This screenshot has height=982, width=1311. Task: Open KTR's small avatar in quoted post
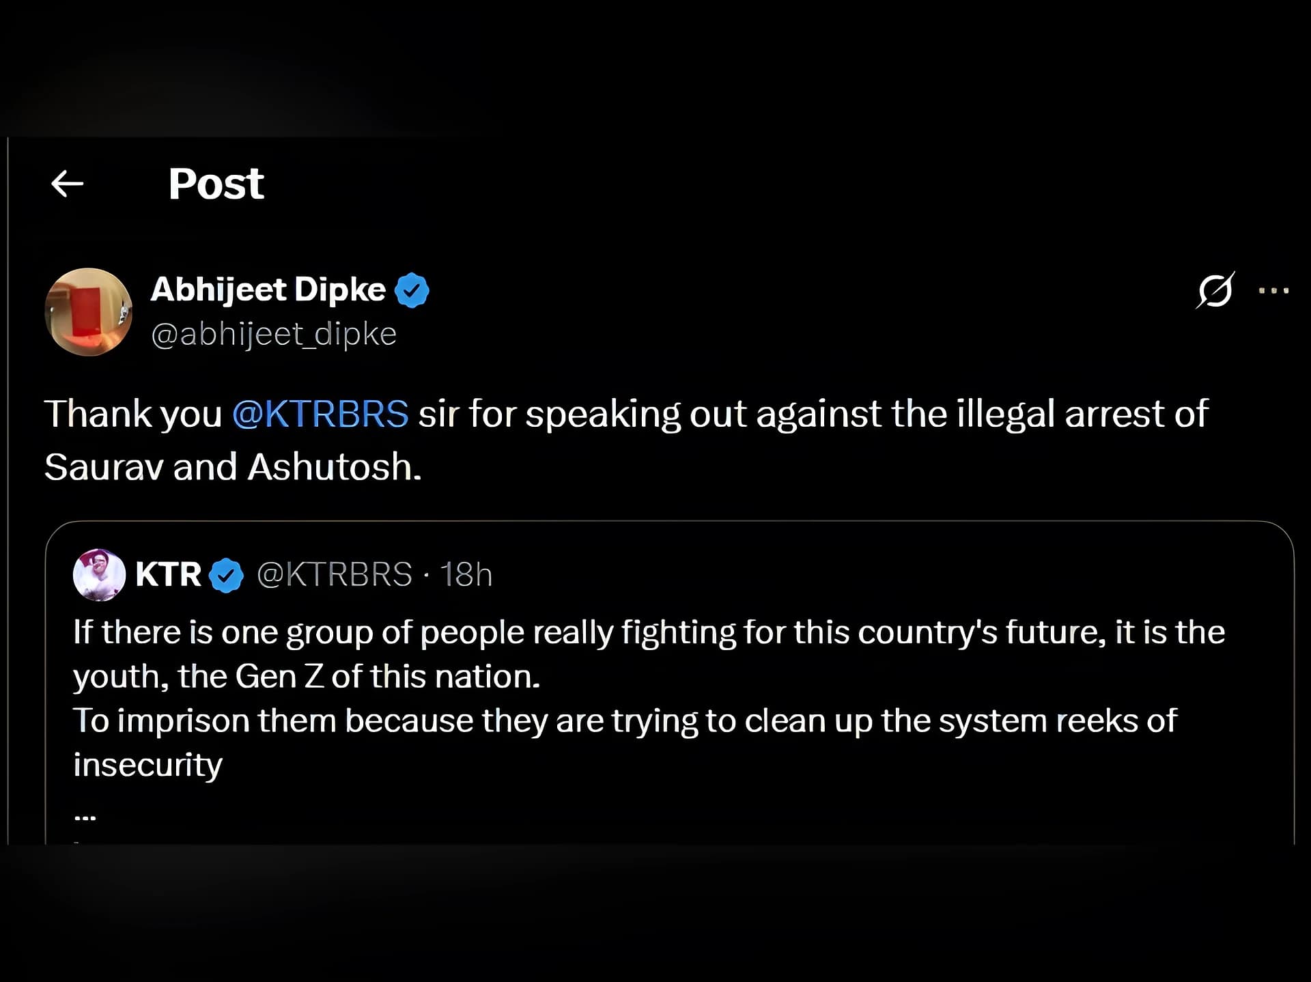(99, 575)
